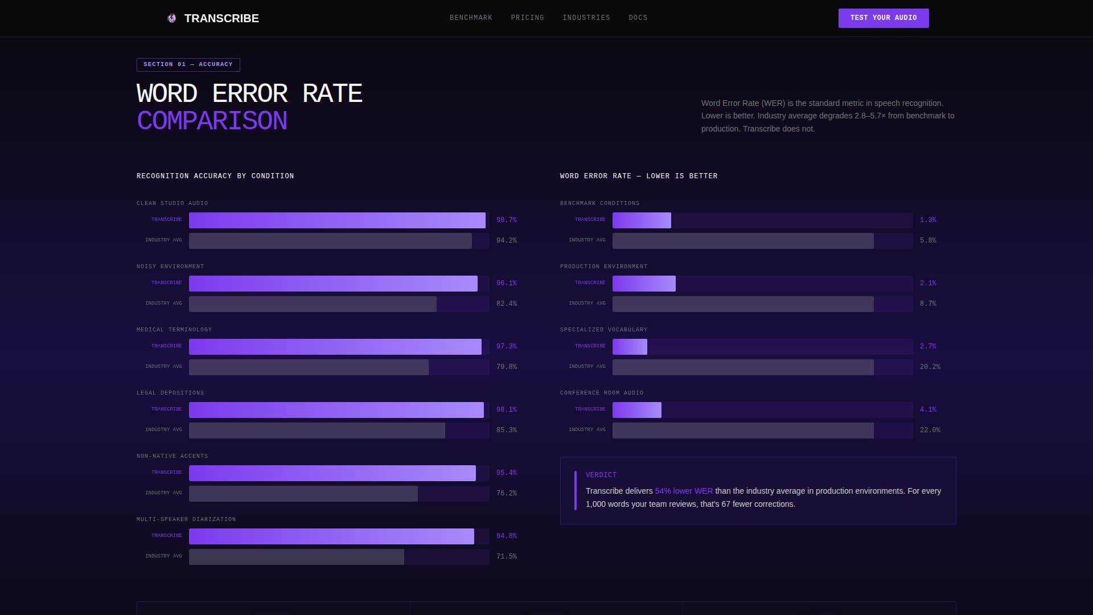The width and height of the screenshot is (1093, 615).
Task: Go to the Pricing nav item
Action: (527, 18)
